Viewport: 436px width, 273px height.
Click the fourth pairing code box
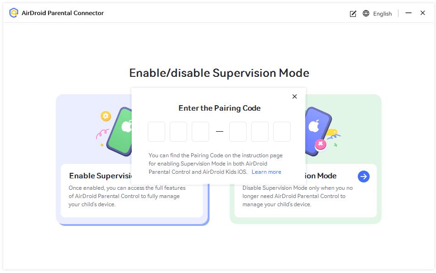(x=237, y=132)
